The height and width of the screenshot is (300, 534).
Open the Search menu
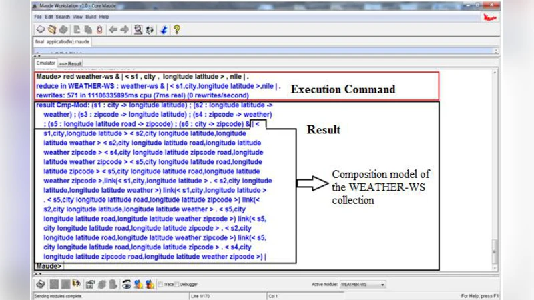click(x=63, y=16)
